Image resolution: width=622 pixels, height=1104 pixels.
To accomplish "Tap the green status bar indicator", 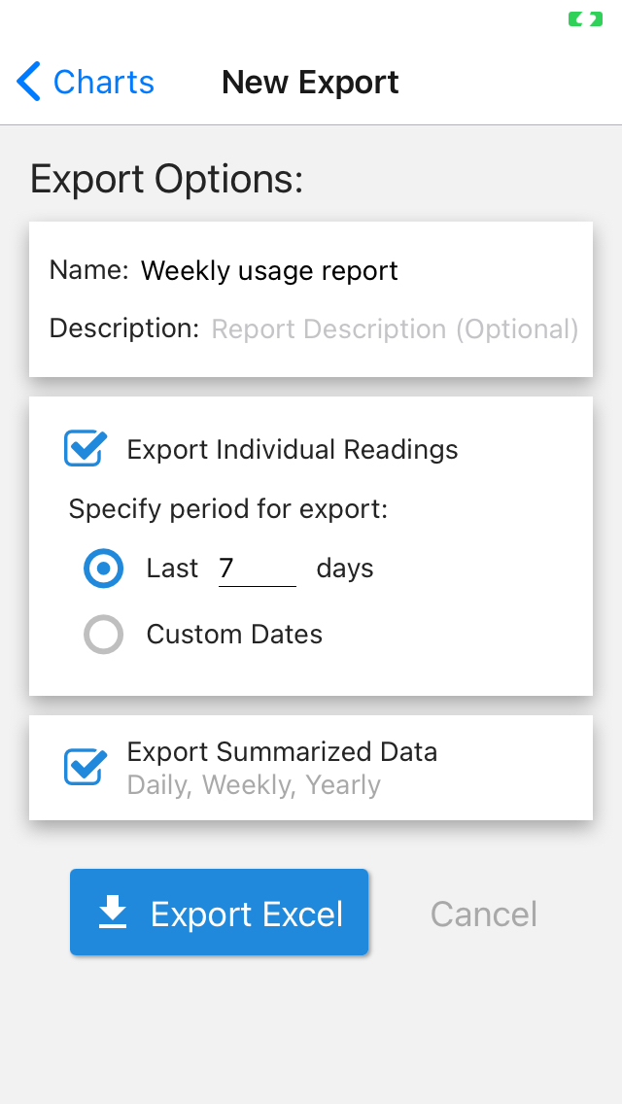I will (x=585, y=18).
